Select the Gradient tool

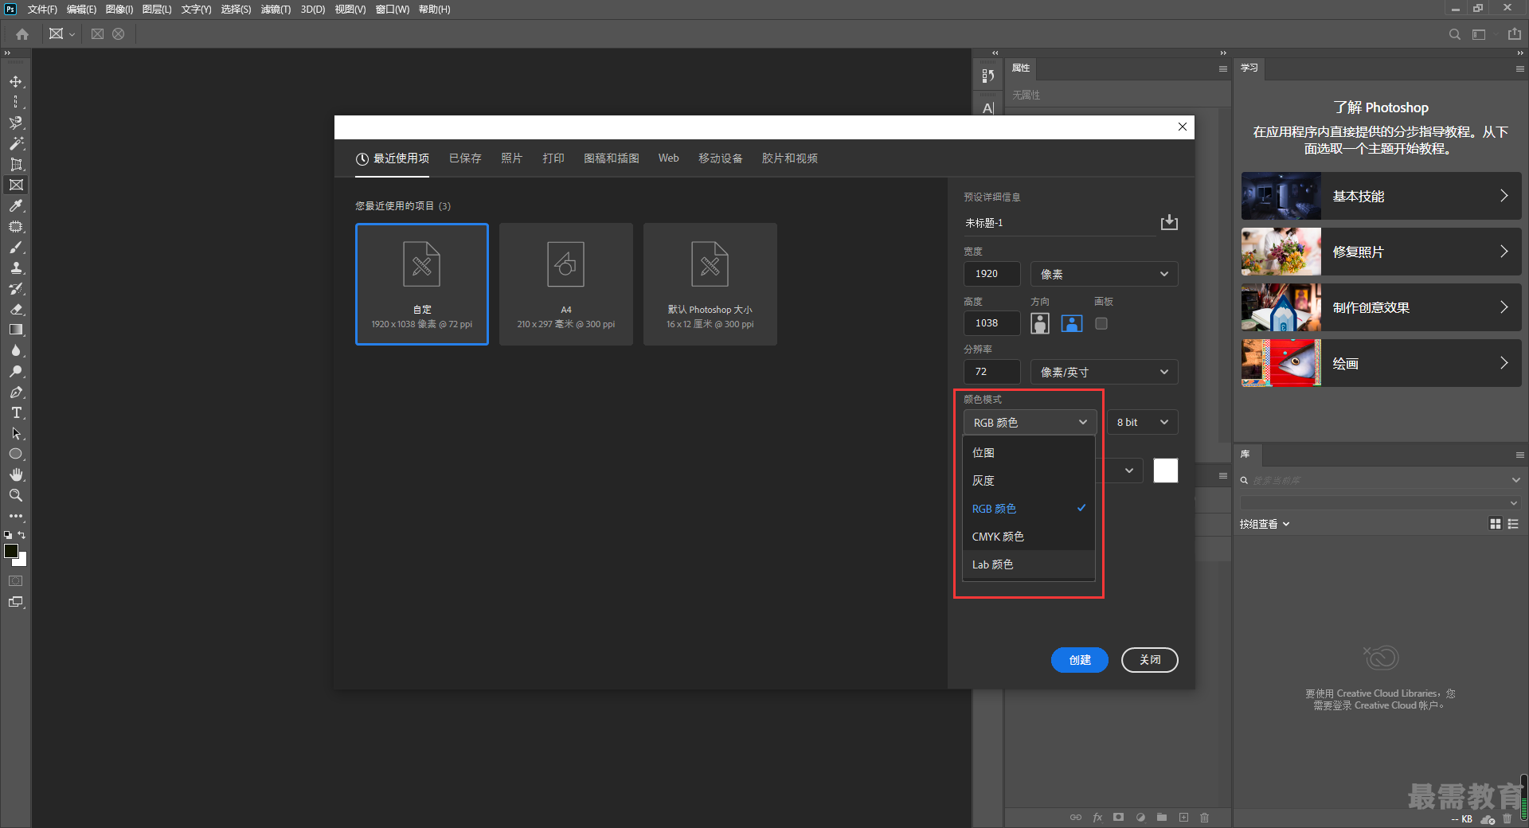(x=16, y=330)
